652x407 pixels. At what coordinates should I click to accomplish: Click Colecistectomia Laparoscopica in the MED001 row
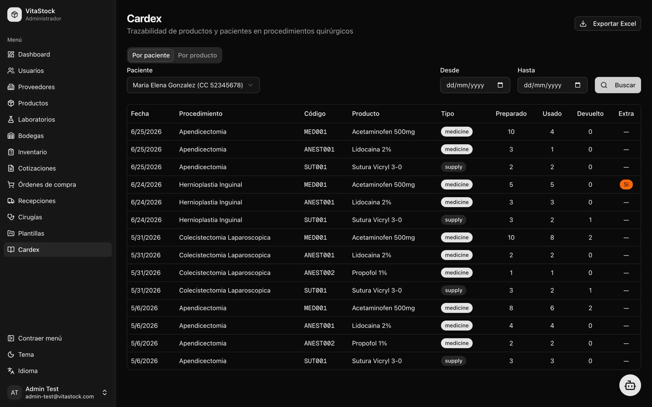[x=224, y=238]
